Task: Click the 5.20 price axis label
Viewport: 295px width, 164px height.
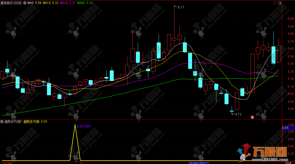Action: tap(291, 79)
